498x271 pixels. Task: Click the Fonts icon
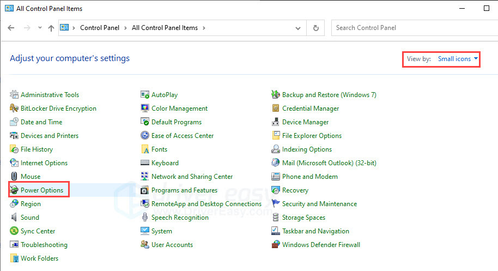click(145, 149)
